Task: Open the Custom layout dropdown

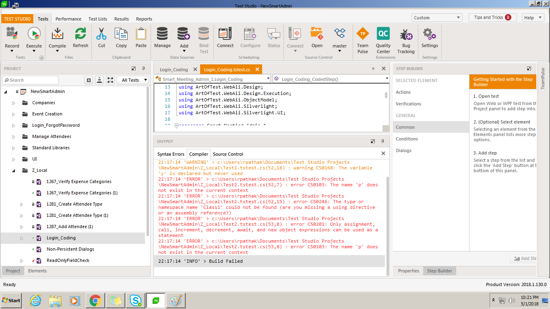Action: click(x=437, y=18)
